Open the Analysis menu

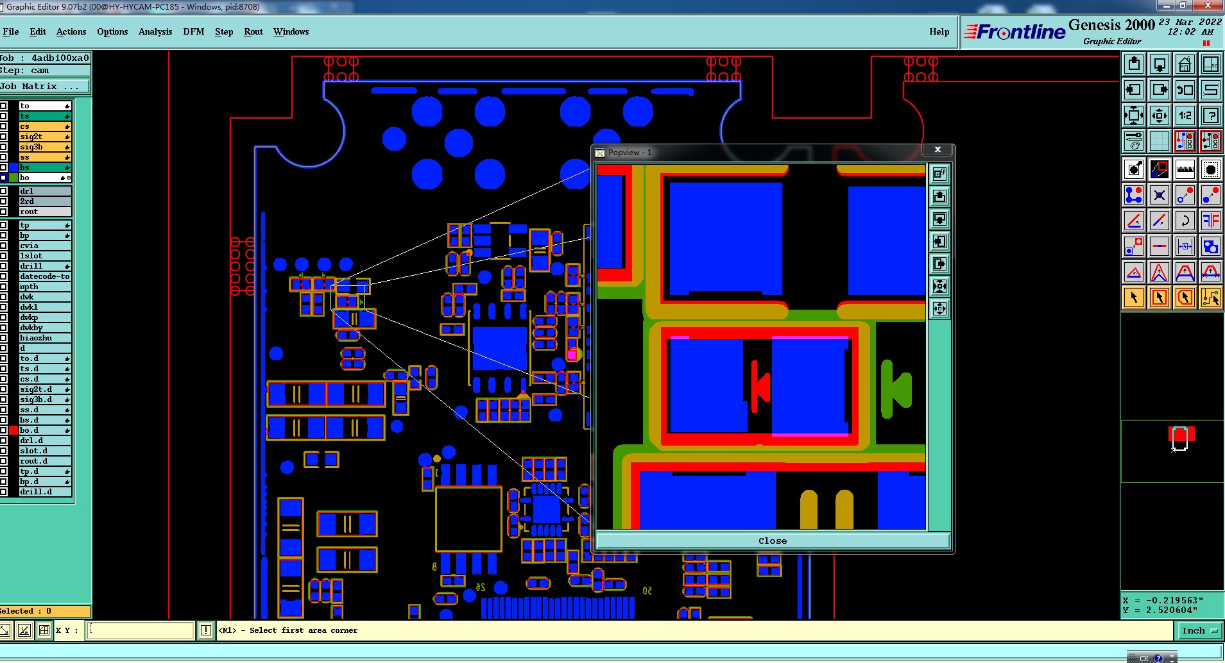pos(155,31)
